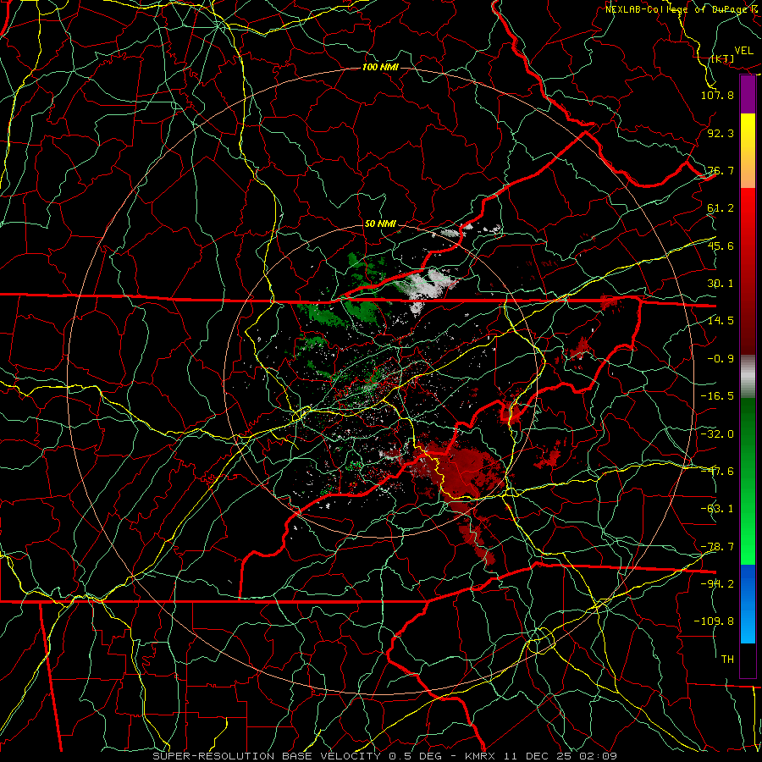Screen dimensions: 762x762
Task: Click the 100 NMI range ring label
Action: [x=380, y=67]
